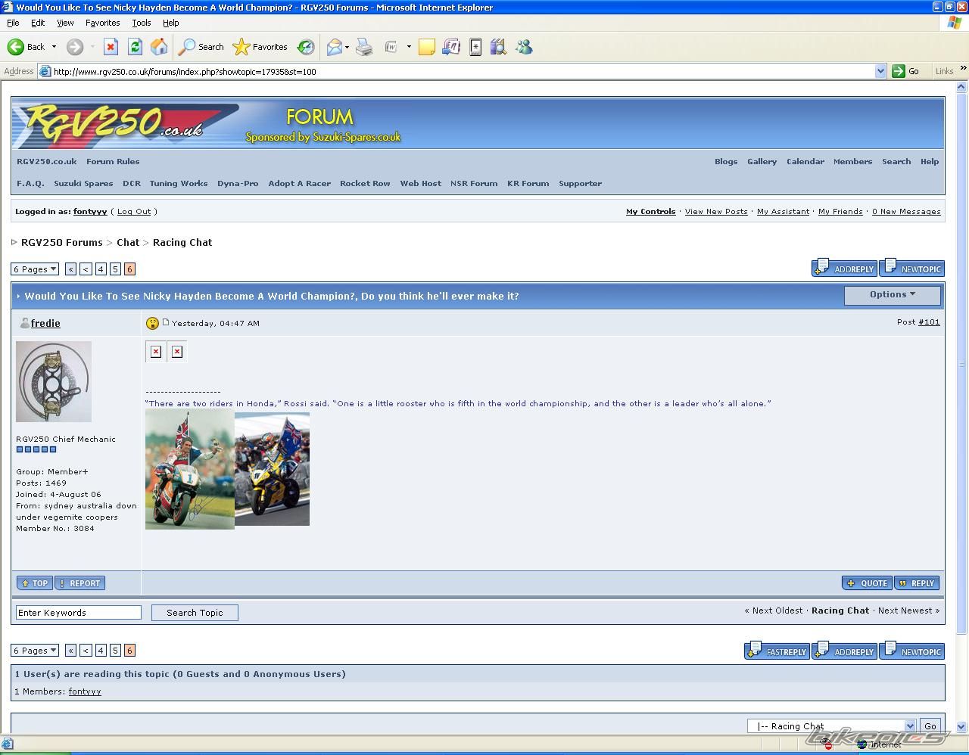The width and height of the screenshot is (969, 755).
Task: Click the top NEWTOPIC button
Action: (x=911, y=268)
